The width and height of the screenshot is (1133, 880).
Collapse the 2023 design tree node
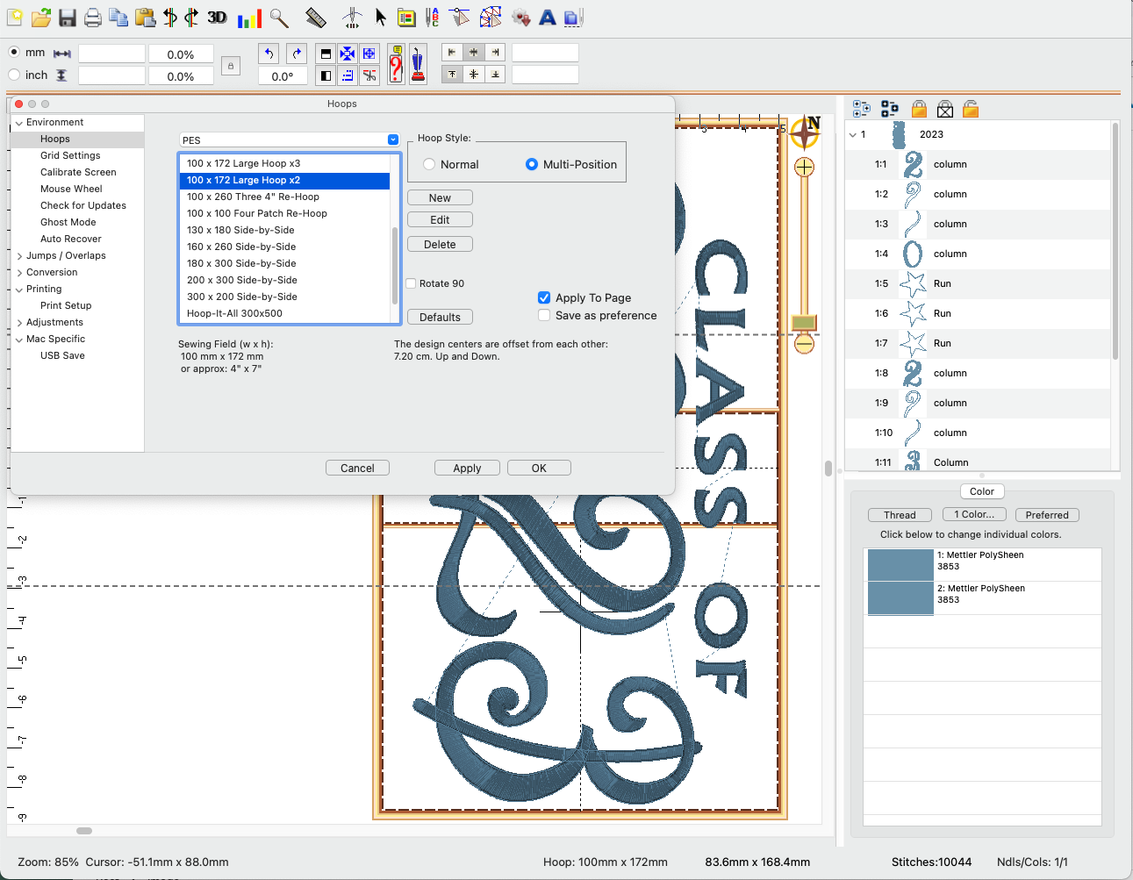853,135
